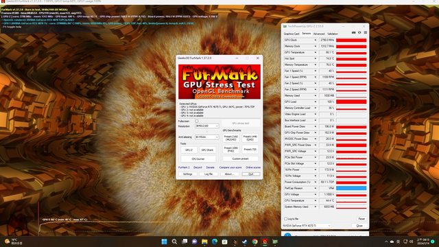Open GPU selection dropdown in GPU-Z
This screenshot has height=247, width=439.
click(x=307, y=226)
